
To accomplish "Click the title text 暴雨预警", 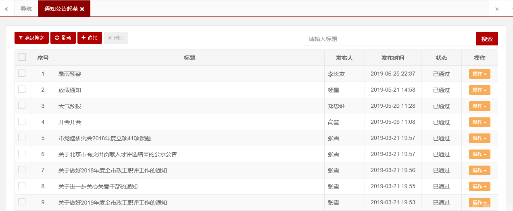I will (x=70, y=74).
